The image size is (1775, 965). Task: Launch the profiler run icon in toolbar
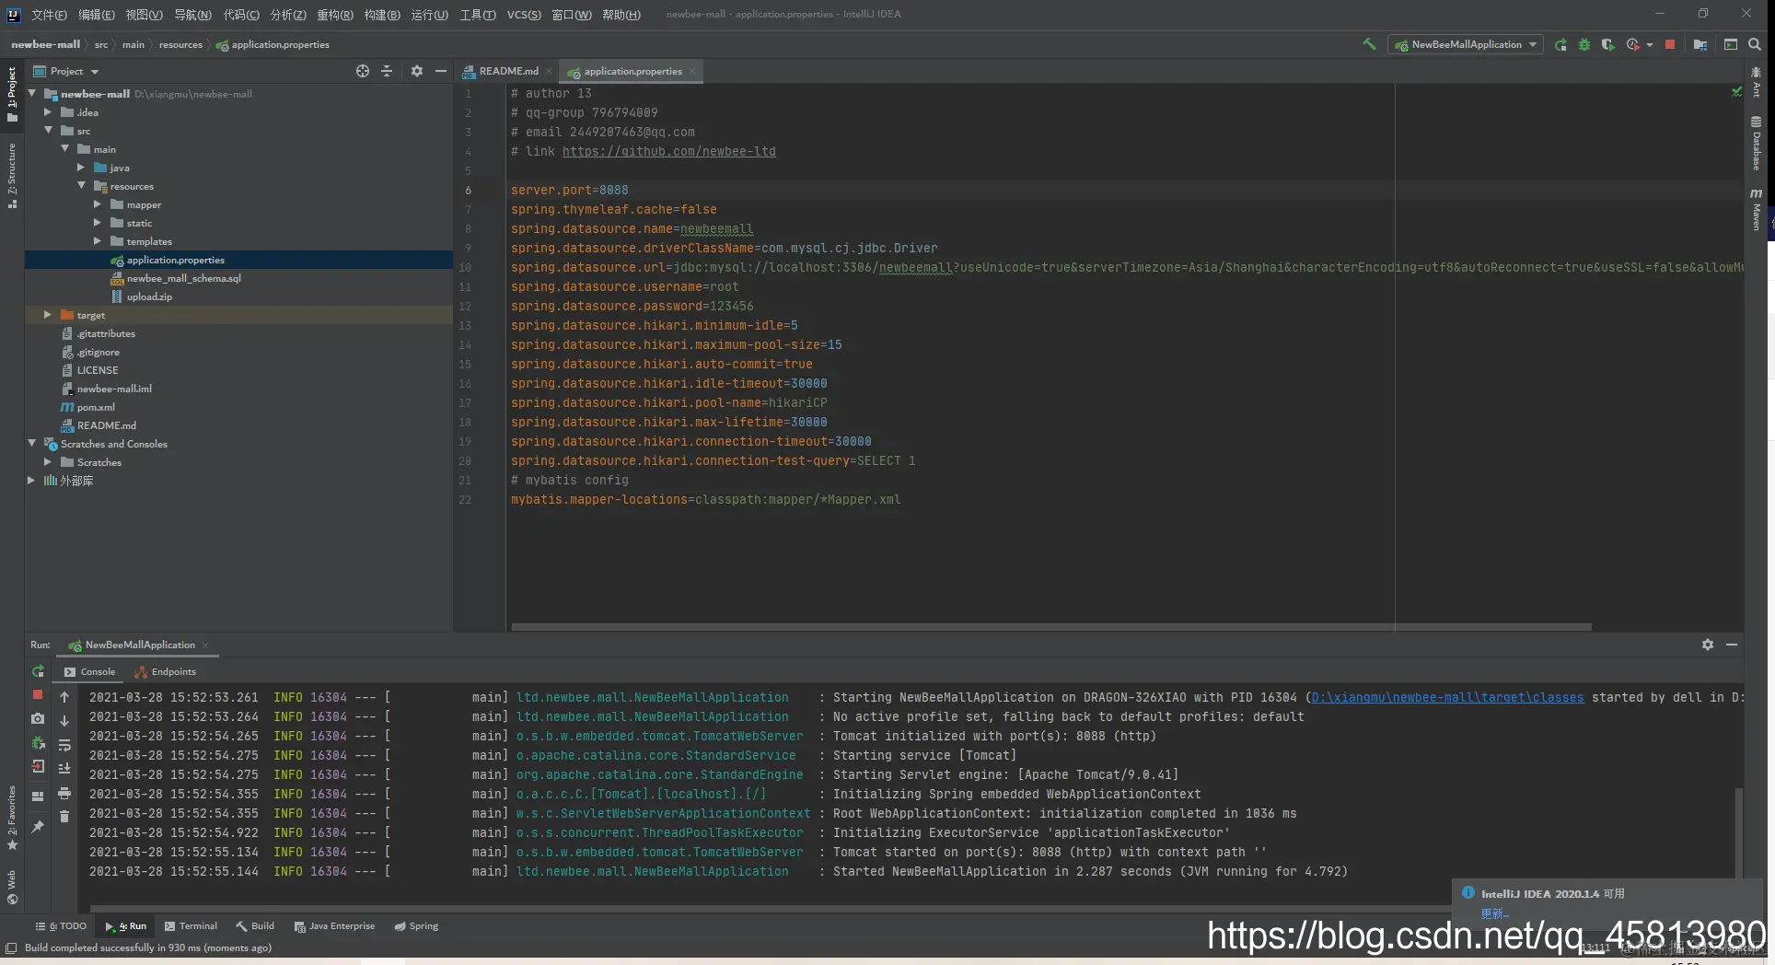pyautogui.click(x=1632, y=44)
